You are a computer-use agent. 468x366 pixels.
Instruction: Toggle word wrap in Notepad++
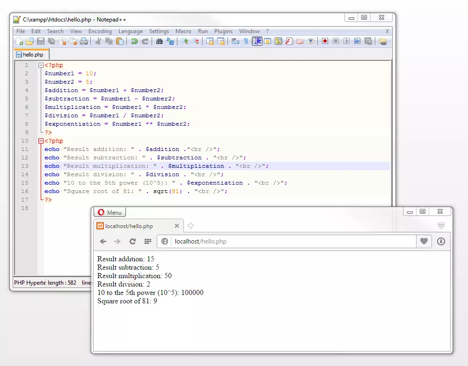point(236,41)
